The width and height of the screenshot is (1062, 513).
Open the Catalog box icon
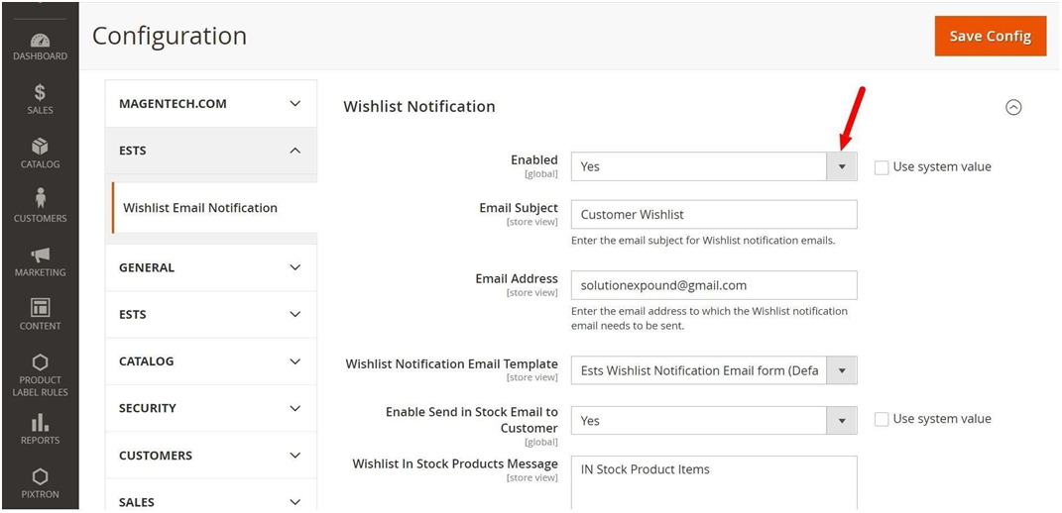tap(40, 147)
